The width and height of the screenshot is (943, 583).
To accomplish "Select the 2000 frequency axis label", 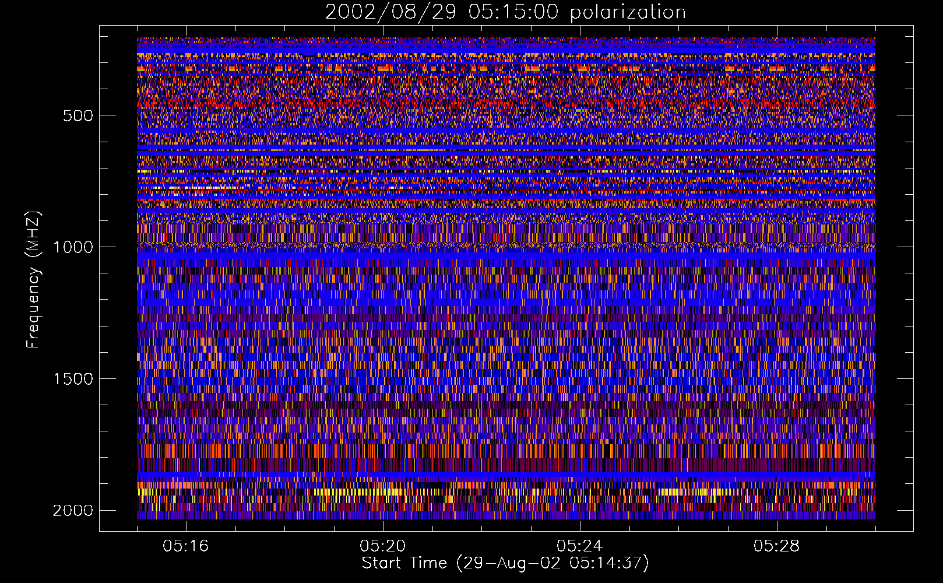I will pyautogui.click(x=73, y=511).
